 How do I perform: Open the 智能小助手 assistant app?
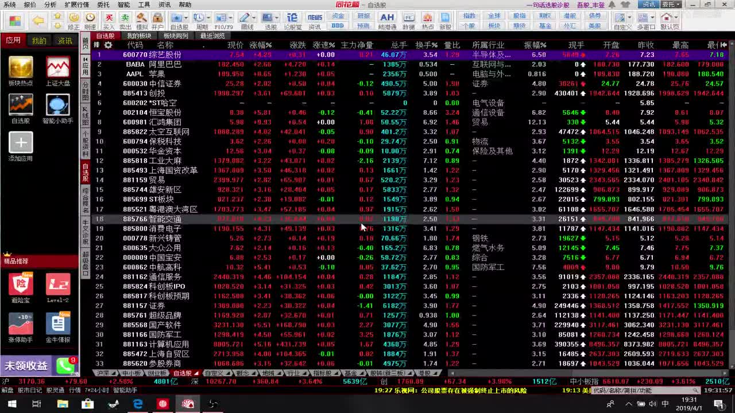click(57, 109)
